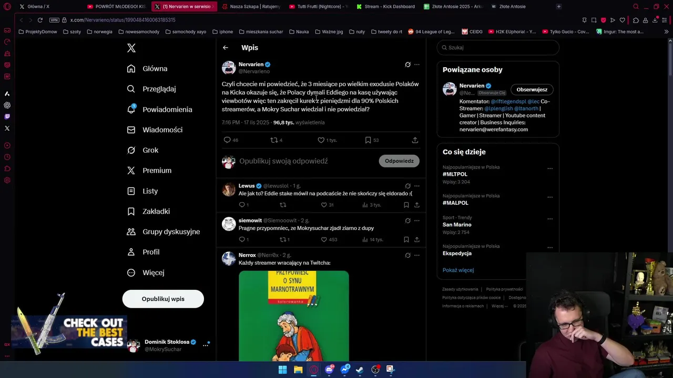The image size is (673, 378).
Task: Open three-dot menu on siemowit's reply
Action: (417, 220)
